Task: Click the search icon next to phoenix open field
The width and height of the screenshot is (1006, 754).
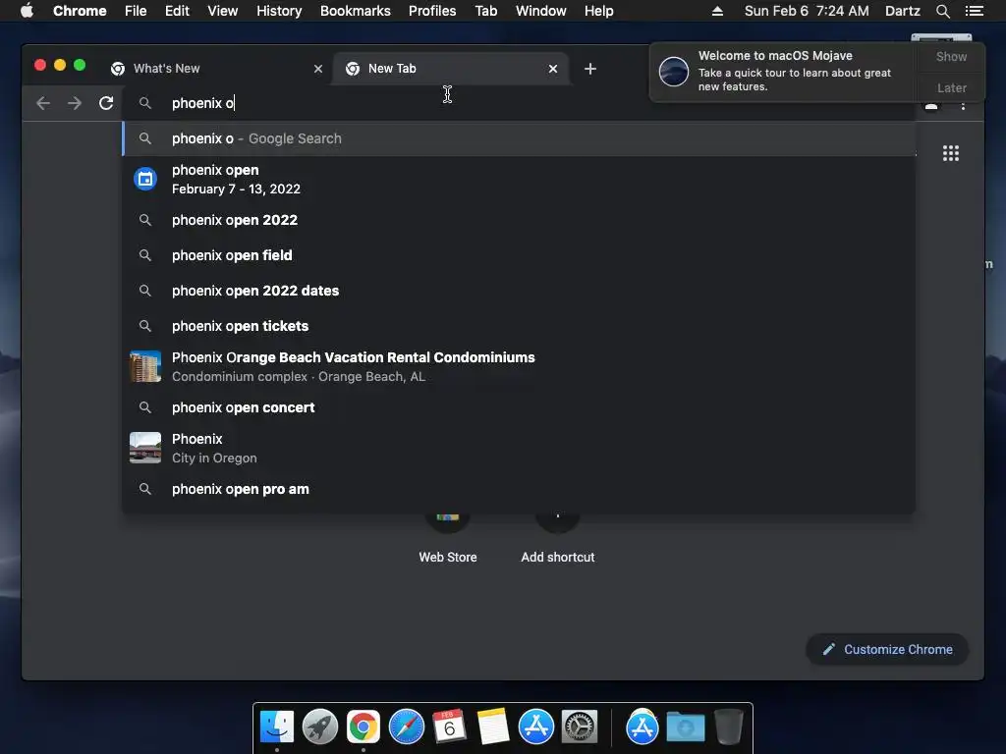Action: coord(145,255)
